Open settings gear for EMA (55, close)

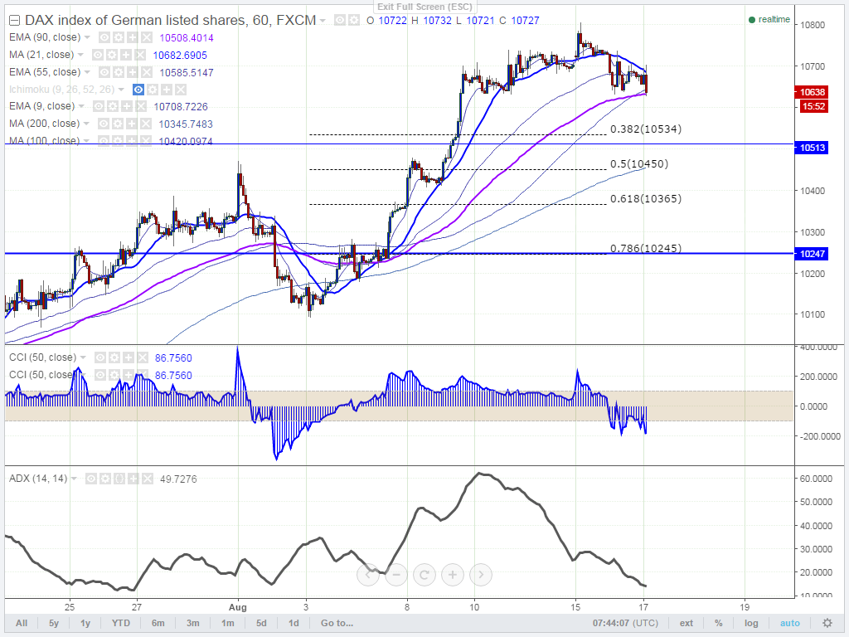click(119, 72)
